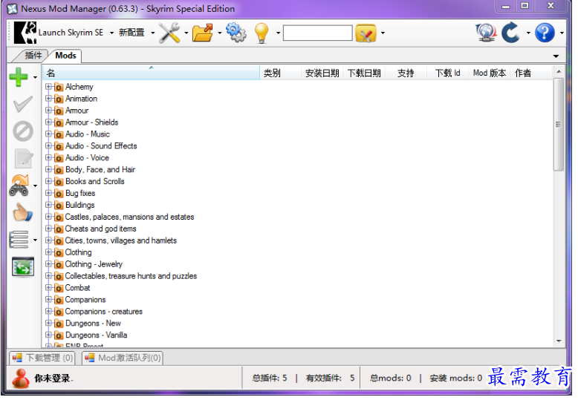Click the yellow folder tools icon beside search
The height and width of the screenshot is (400, 578).
(x=366, y=33)
